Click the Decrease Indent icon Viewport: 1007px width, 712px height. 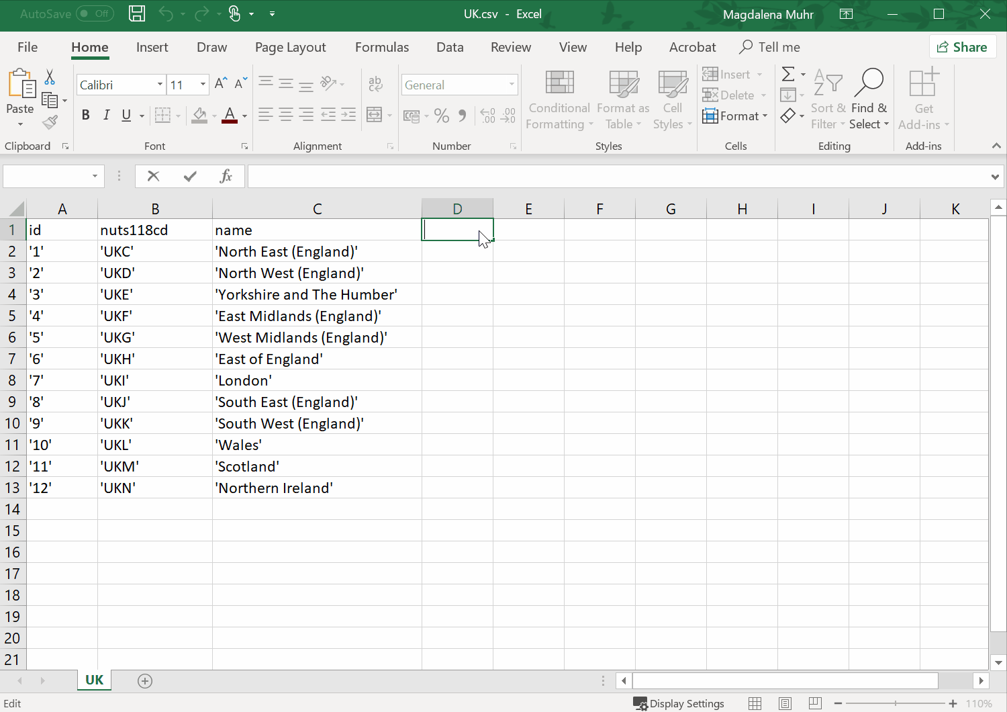[x=328, y=115]
